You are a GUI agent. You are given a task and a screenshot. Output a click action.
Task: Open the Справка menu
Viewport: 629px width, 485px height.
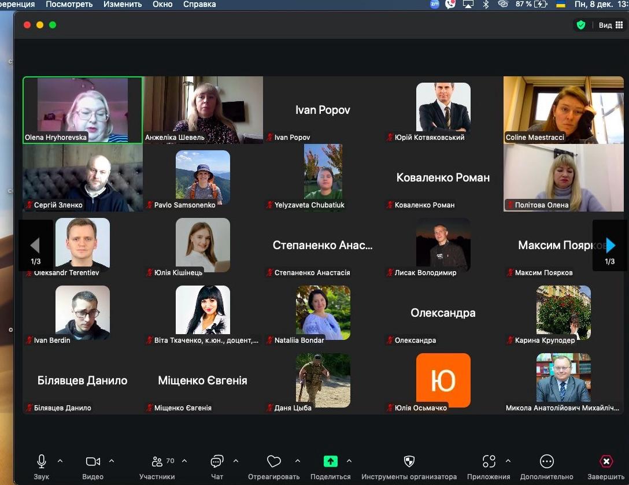coord(199,4)
